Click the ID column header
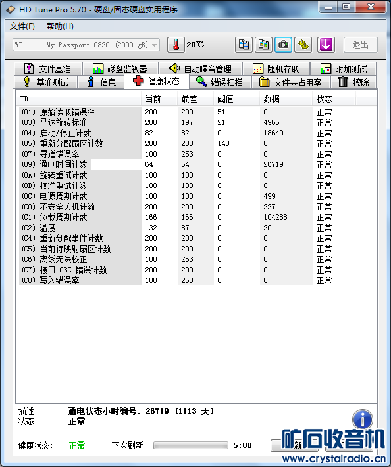 point(79,99)
